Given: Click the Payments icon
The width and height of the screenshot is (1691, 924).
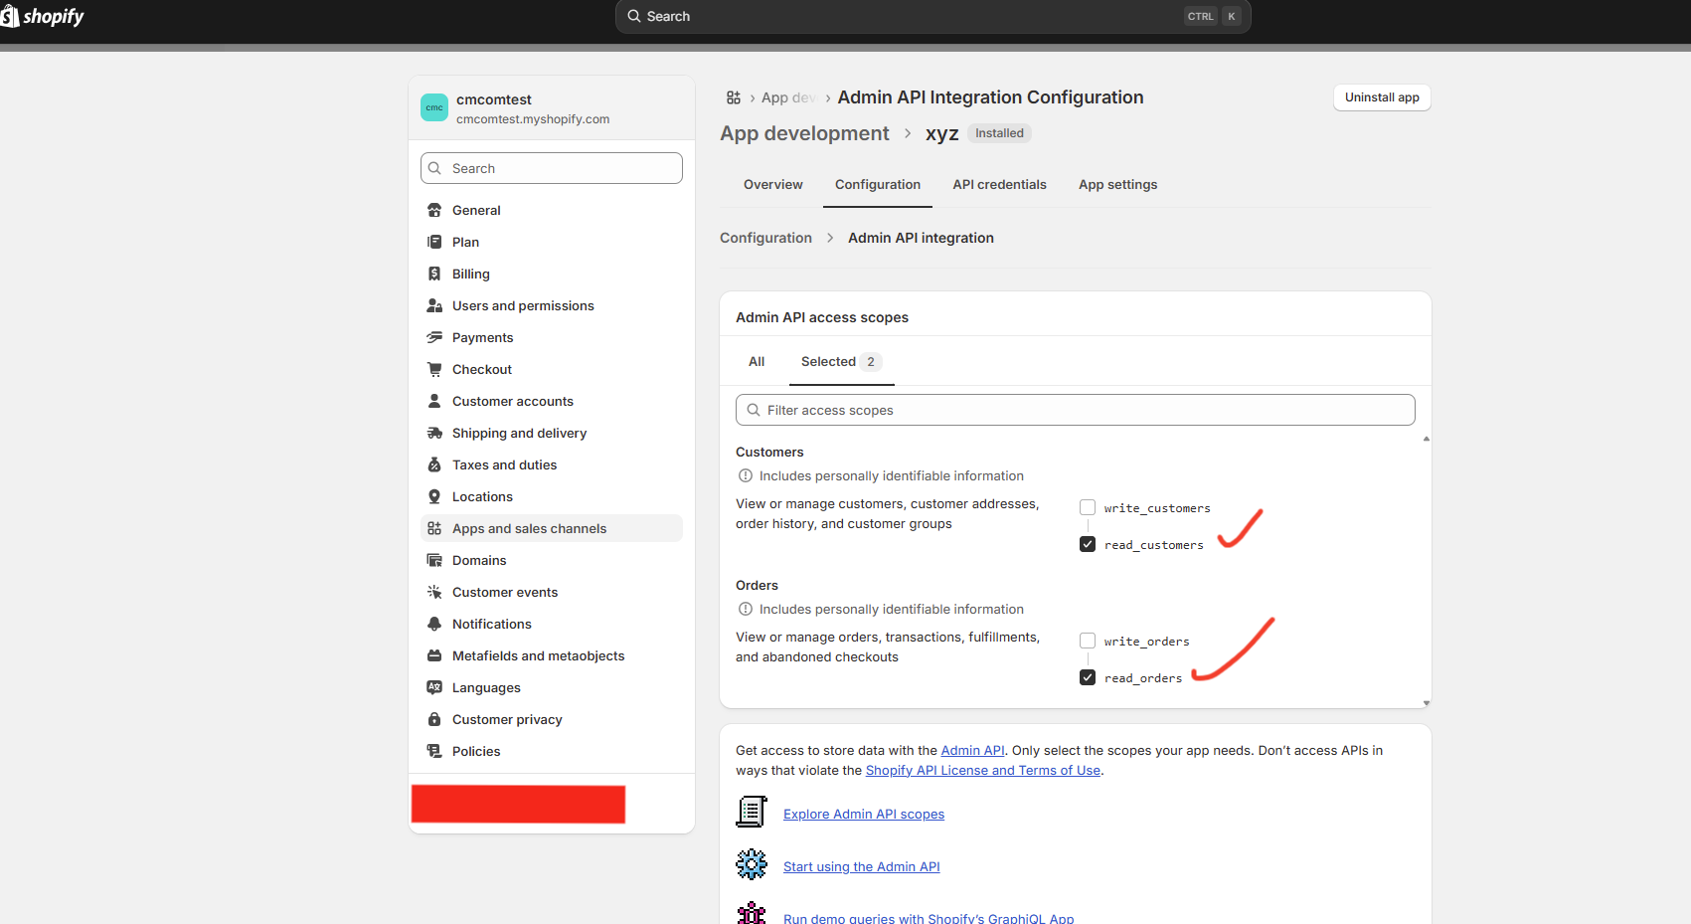Looking at the screenshot, I should coord(434,337).
